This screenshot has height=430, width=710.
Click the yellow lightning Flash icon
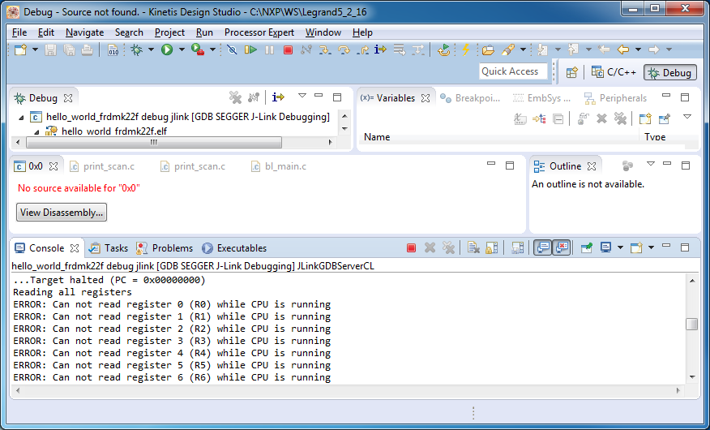coord(465,49)
